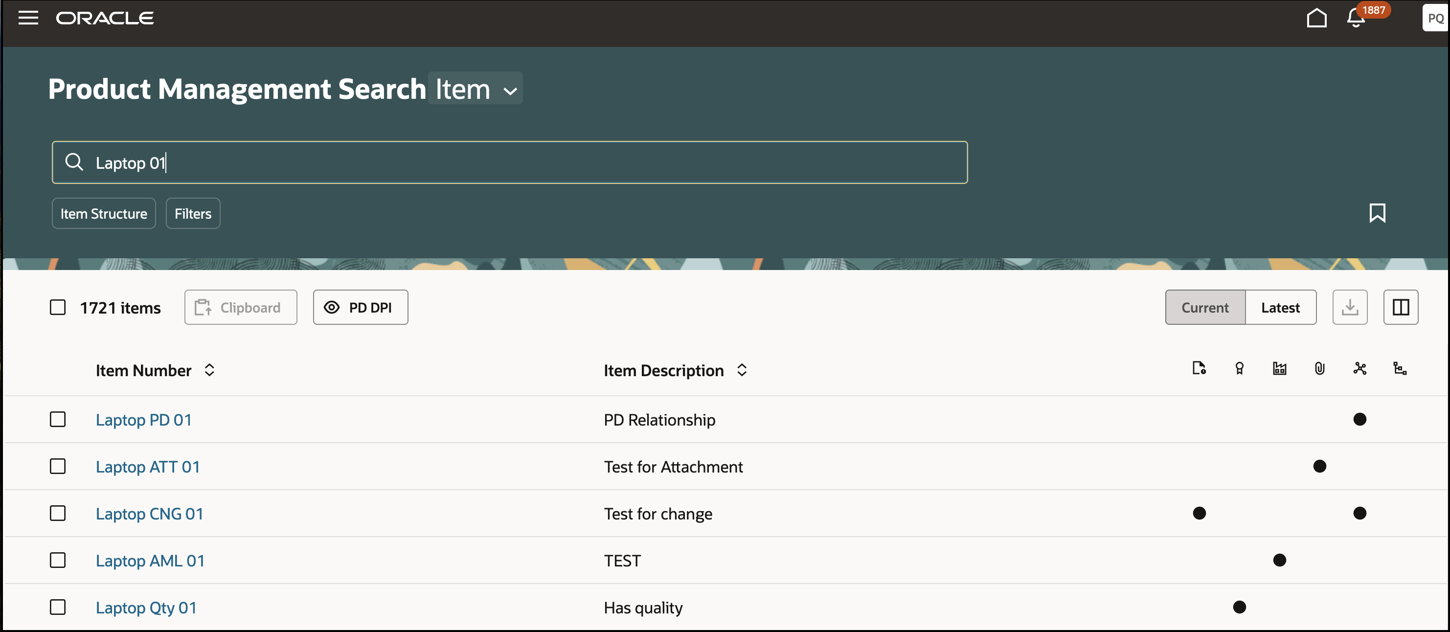The image size is (1450, 632).
Task: Click the attachments paperclip column icon
Action: pos(1319,369)
